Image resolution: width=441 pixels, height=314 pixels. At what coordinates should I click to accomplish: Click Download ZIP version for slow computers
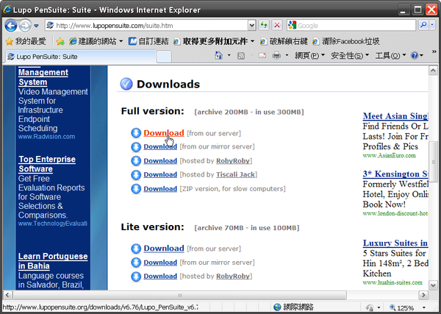tap(160, 188)
